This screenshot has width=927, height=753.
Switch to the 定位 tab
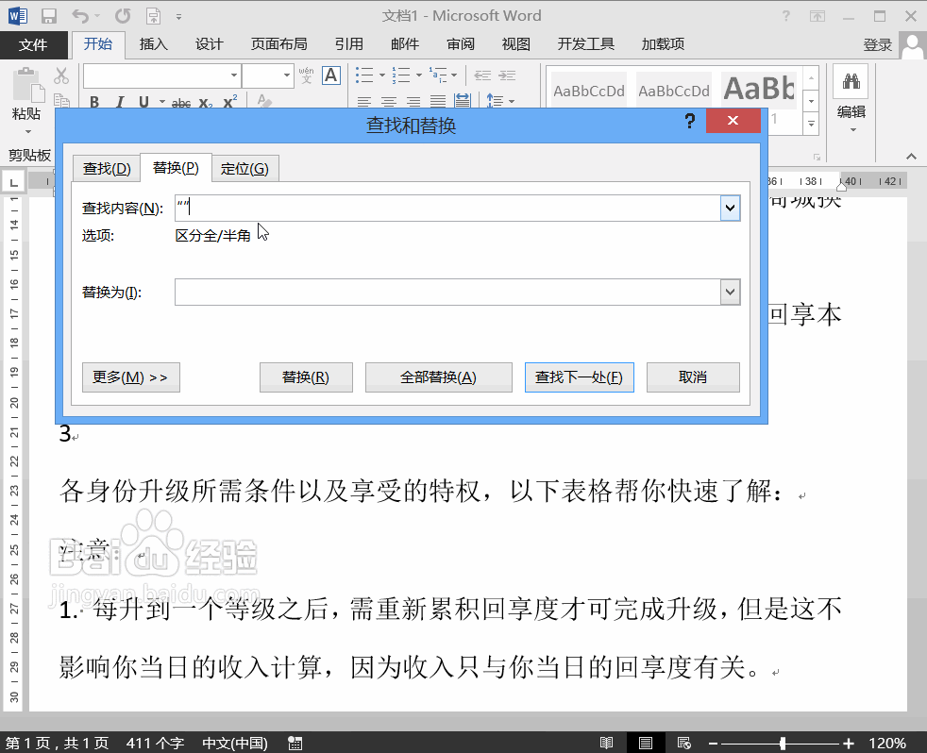coord(245,167)
